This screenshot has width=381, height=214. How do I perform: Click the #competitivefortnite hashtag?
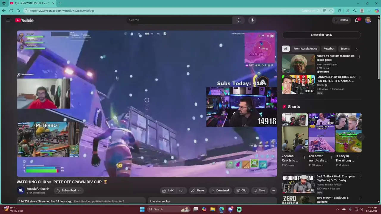pos(98,201)
